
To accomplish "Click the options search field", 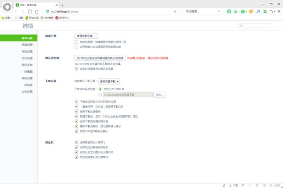I will point(254,26).
